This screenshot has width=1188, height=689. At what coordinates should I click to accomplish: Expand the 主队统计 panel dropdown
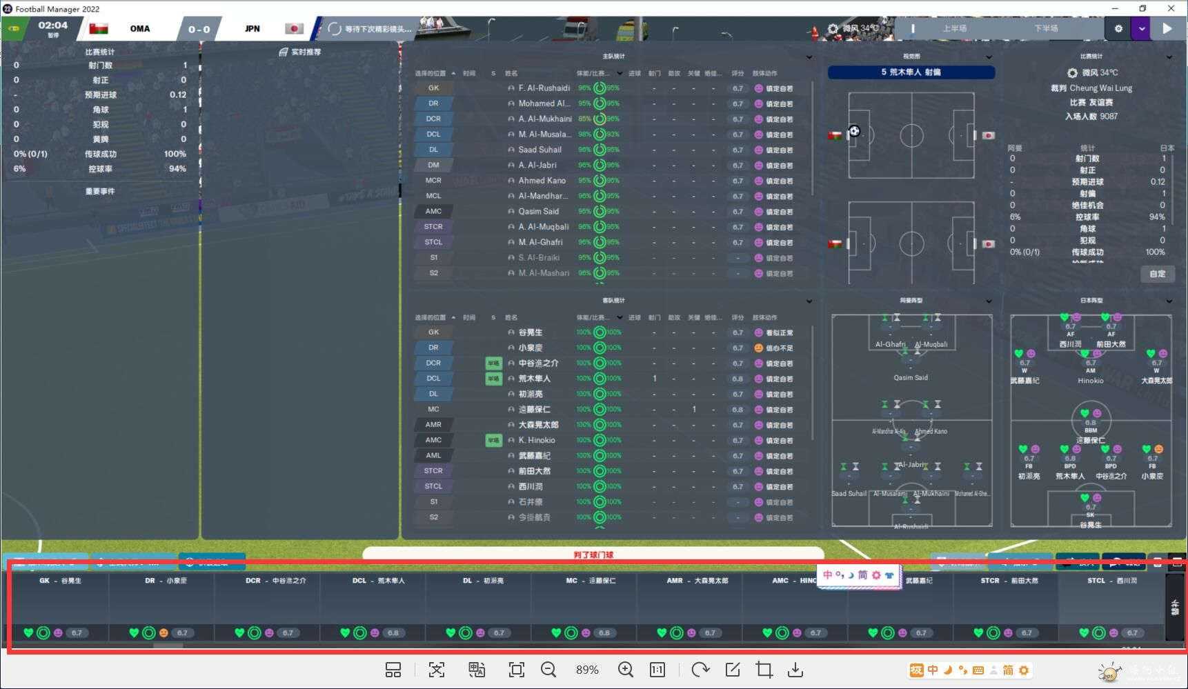[809, 57]
